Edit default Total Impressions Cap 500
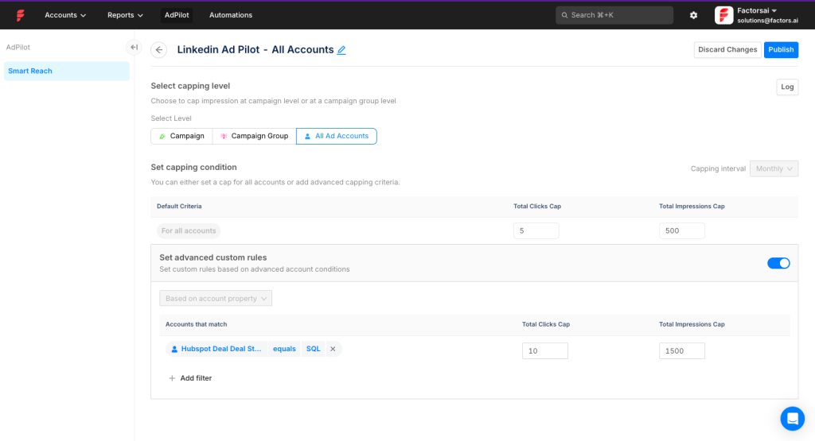Viewport: 815px width, 441px height. [x=681, y=231]
